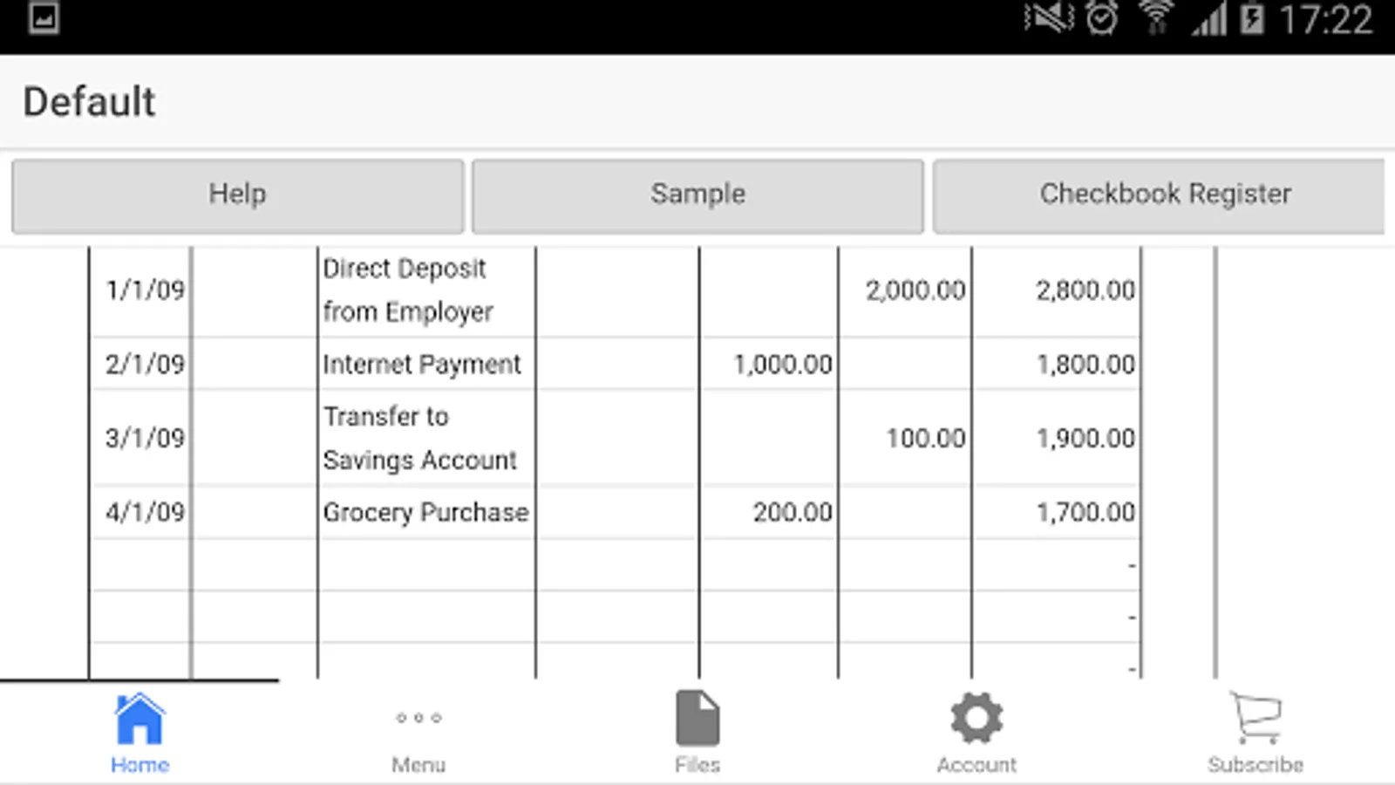Select the 3/1/09 date cell
The height and width of the screenshot is (785, 1395).
pos(141,438)
